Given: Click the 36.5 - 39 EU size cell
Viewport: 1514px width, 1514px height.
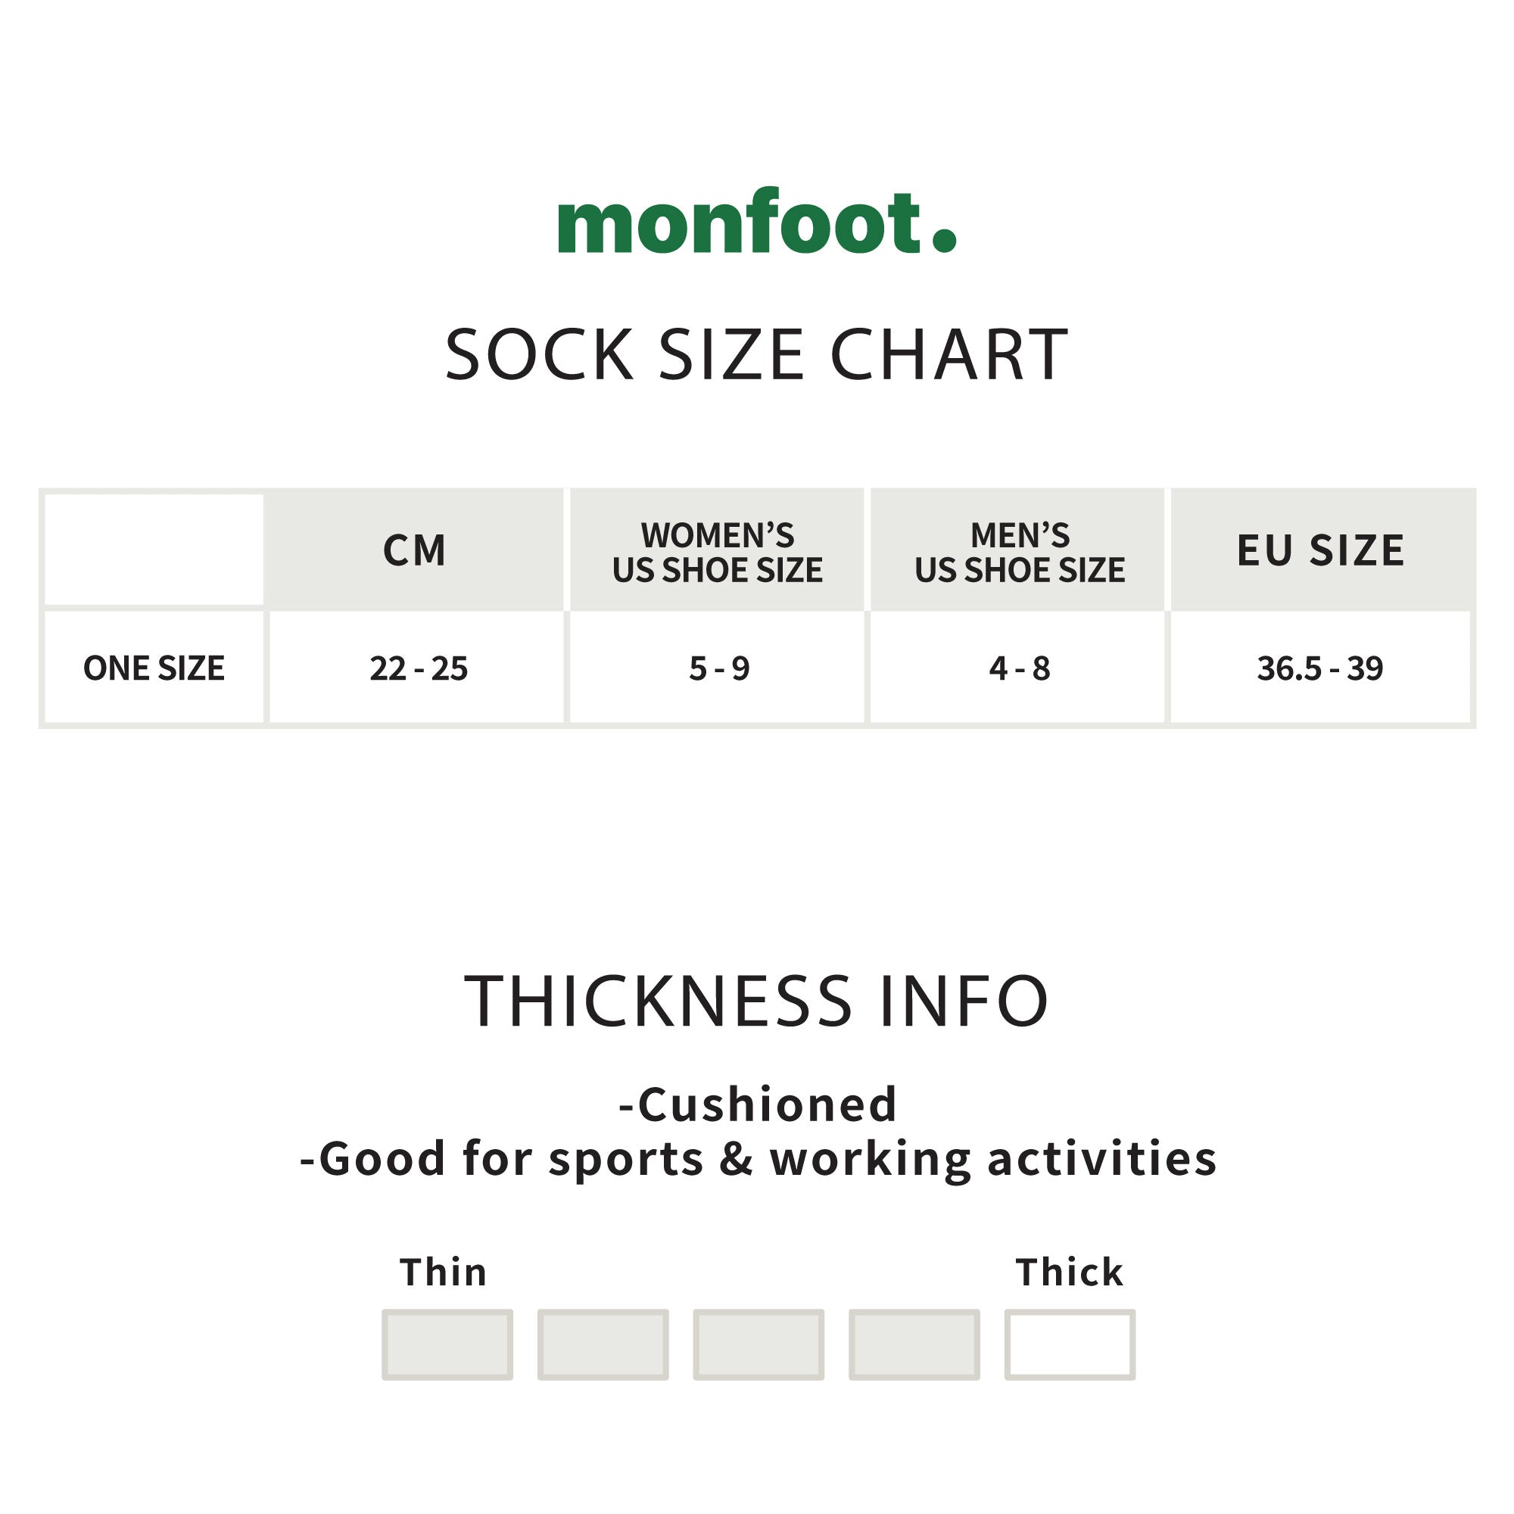Looking at the screenshot, I should 1319,668.
